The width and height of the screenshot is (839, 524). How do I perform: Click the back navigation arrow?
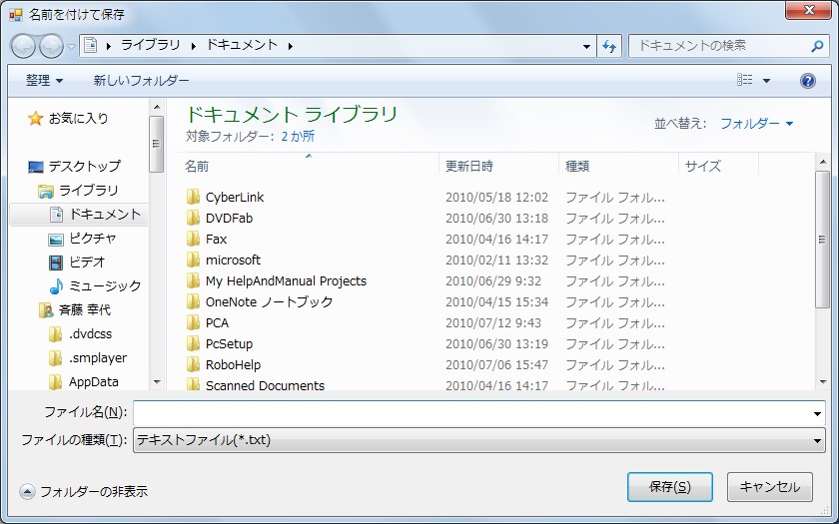click(23, 46)
